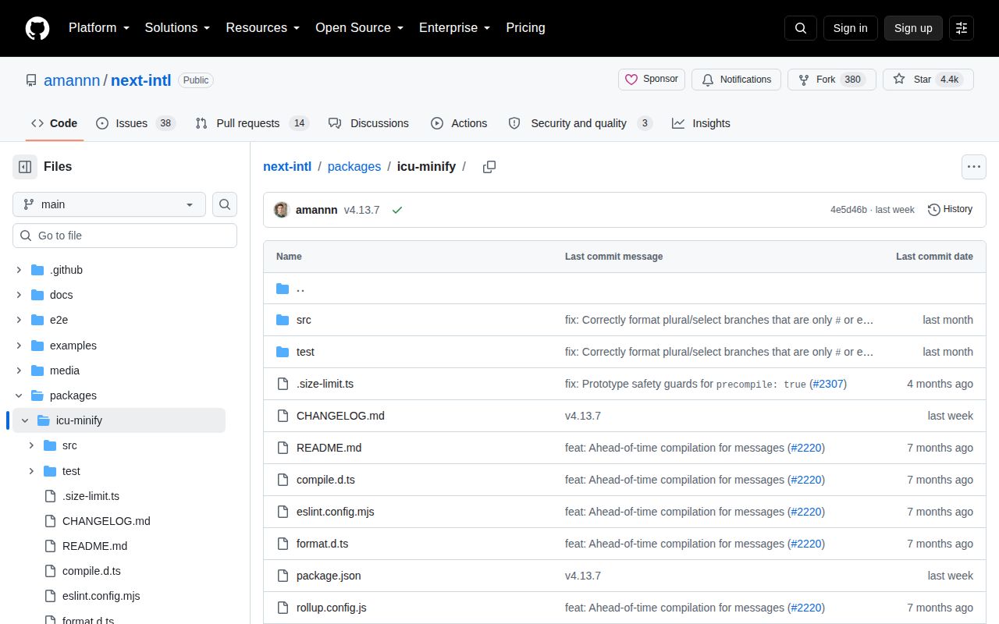
Task: Click the parent directory folder icon
Action: [x=283, y=289]
